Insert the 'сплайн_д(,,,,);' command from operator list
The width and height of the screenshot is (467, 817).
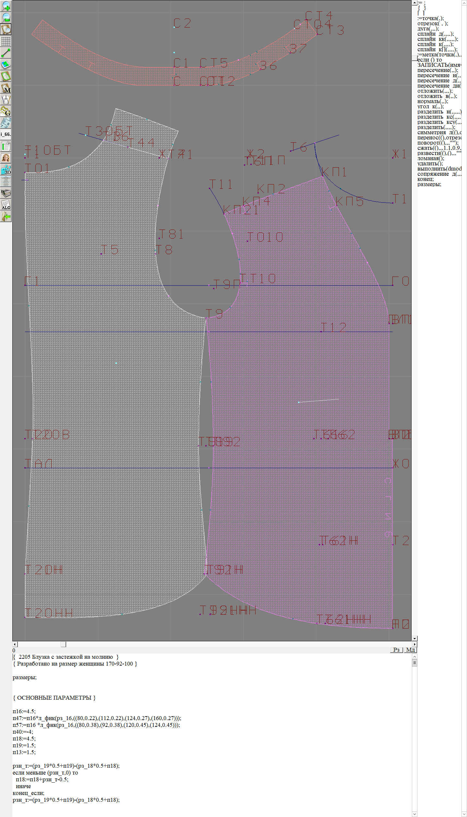tap(435, 34)
